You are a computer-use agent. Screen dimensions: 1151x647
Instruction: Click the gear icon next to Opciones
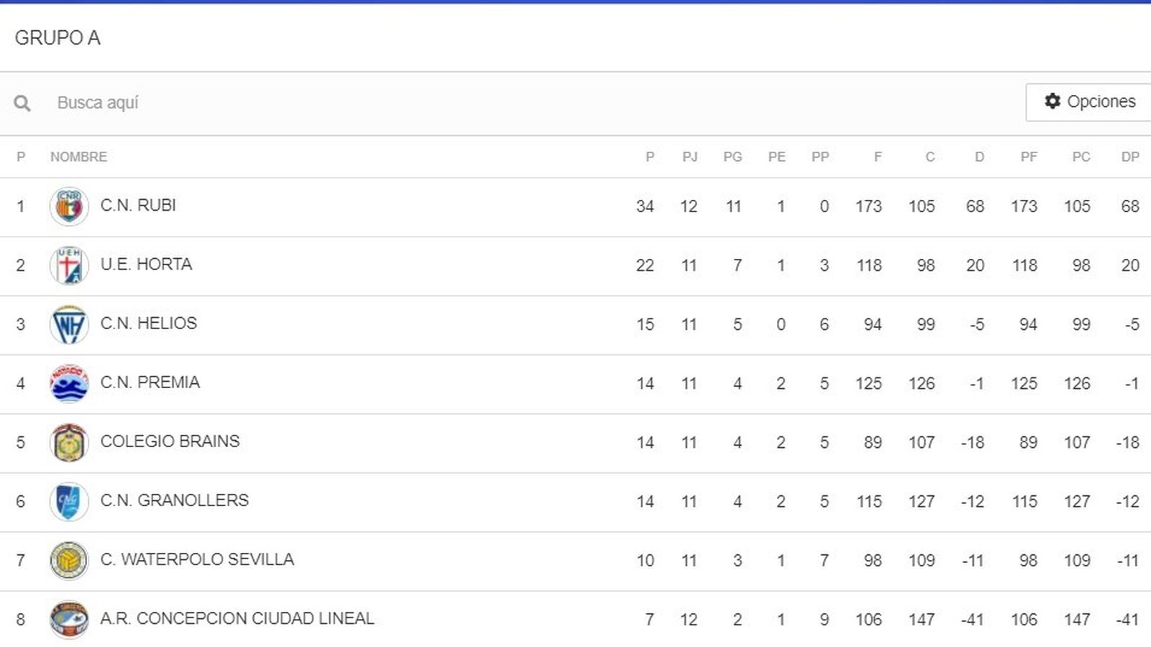click(1052, 102)
